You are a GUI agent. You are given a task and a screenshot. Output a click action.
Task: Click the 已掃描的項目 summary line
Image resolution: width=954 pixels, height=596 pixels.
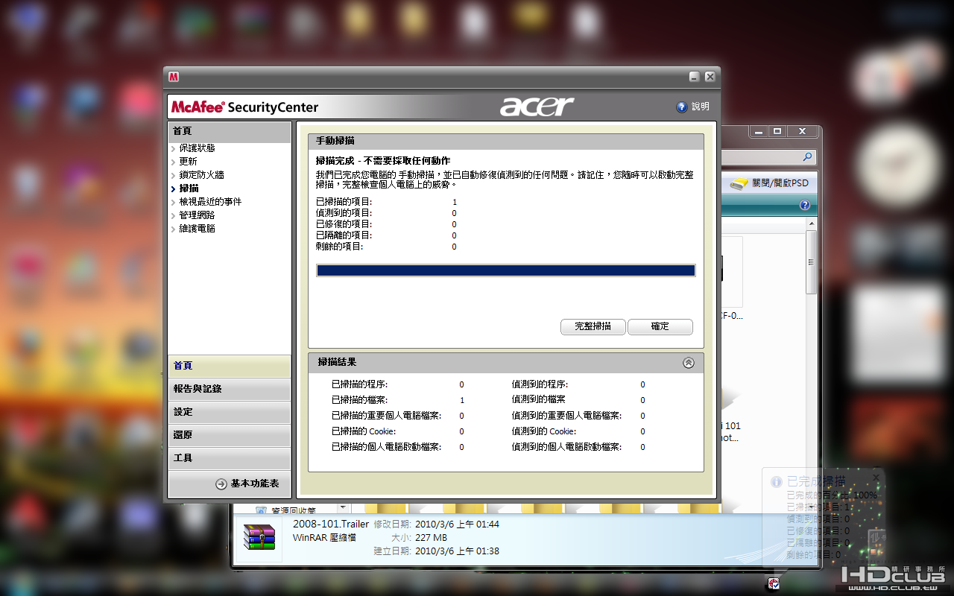(x=344, y=202)
